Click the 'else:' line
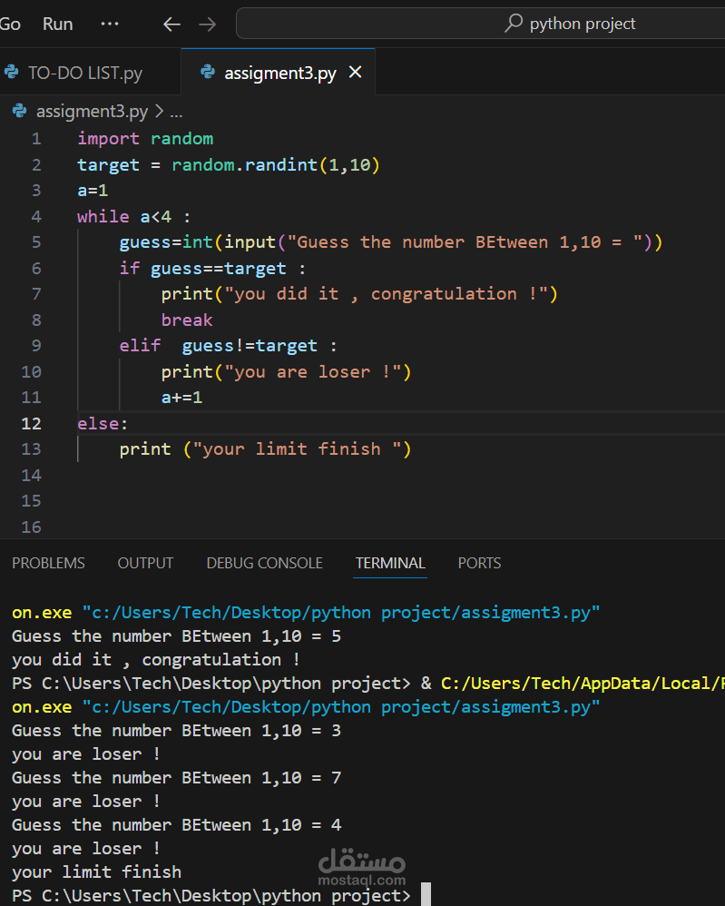Image resolution: width=725 pixels, height=906 pixels. coord(103,424)
